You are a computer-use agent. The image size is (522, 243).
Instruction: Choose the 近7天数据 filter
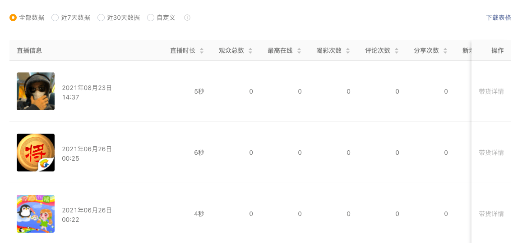[x=55, y=18]
